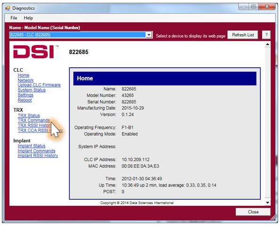Open the Network link under CLC
Viewport: 279px width, 225px height.
(25, 80)
